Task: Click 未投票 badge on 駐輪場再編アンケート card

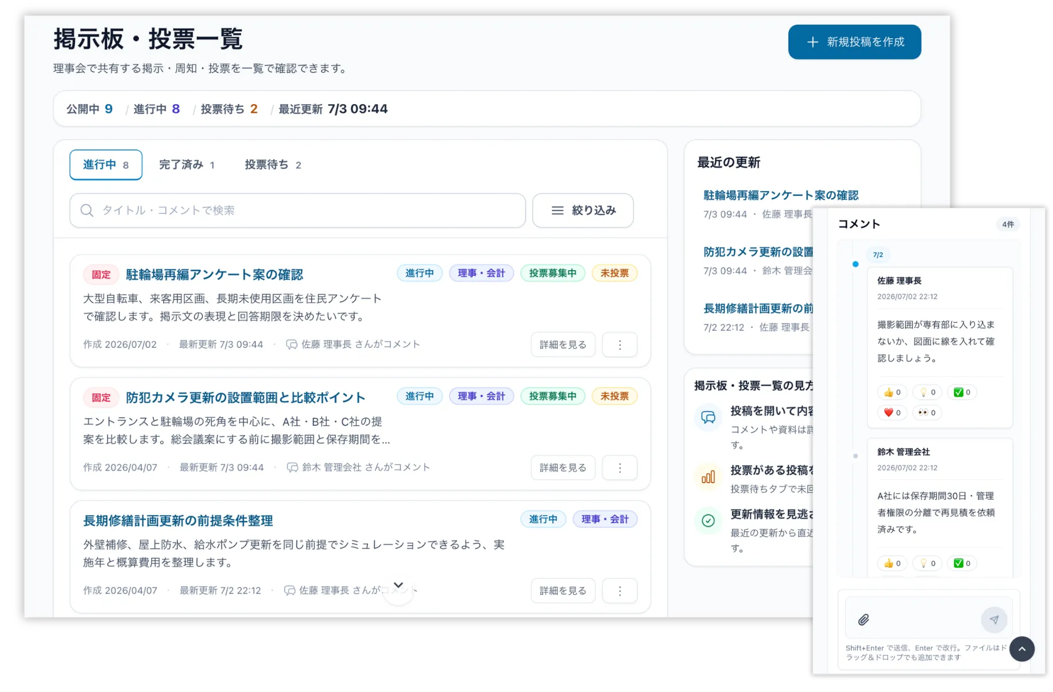Action: (614, 274)
